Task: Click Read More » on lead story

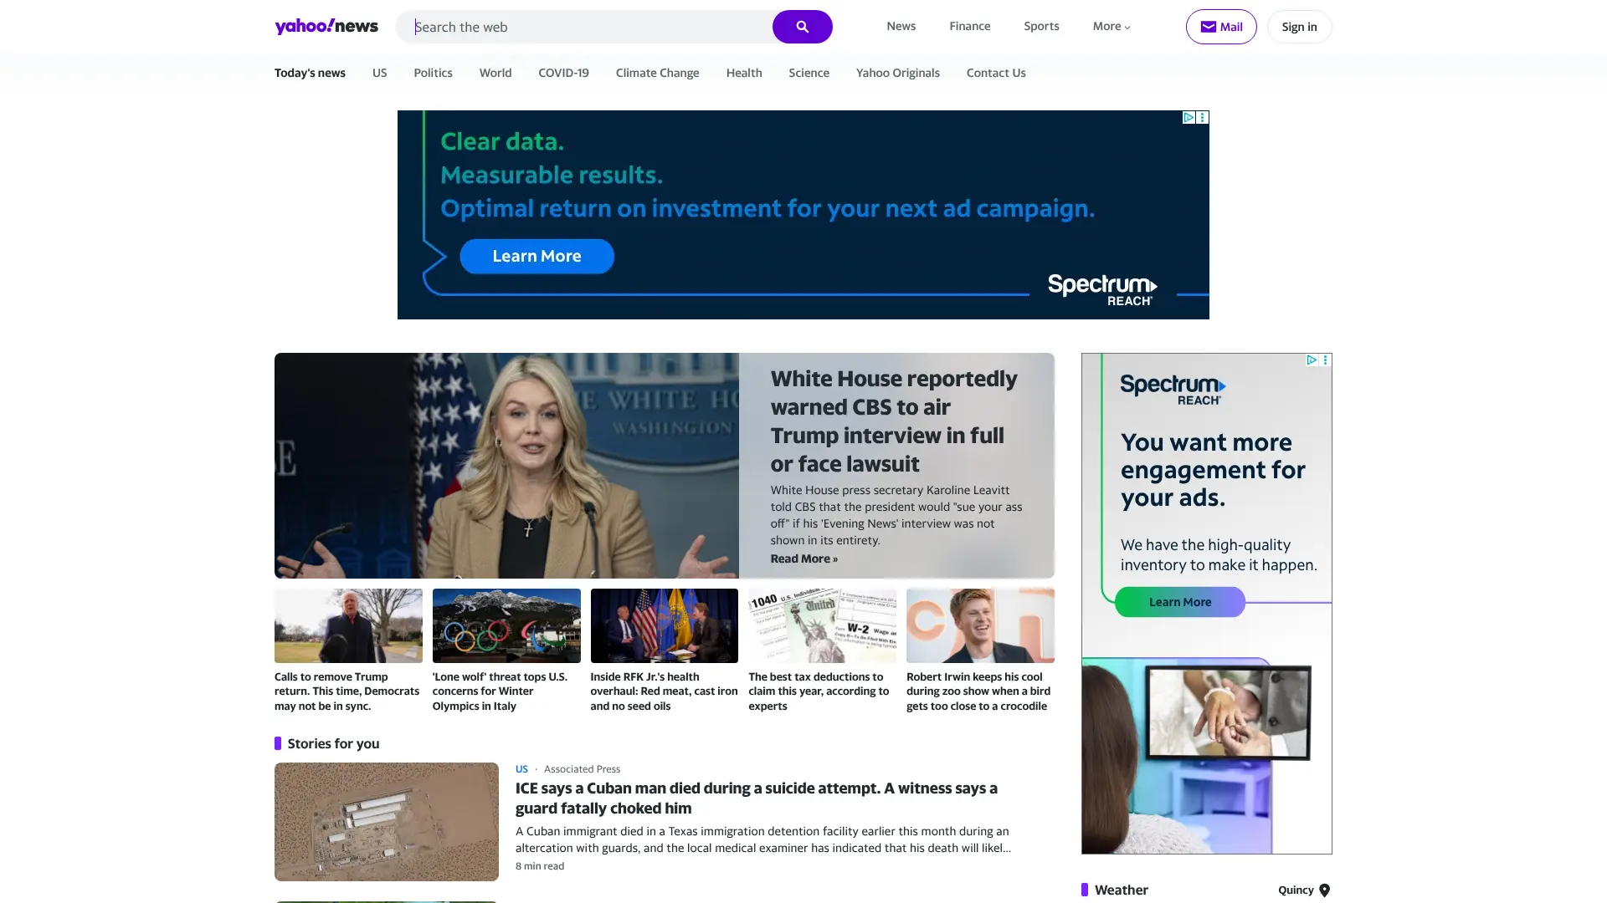Action: 803,559
